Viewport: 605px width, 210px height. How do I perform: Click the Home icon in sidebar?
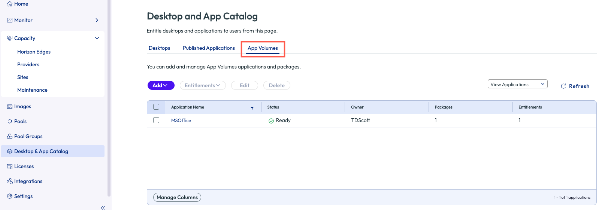point(10,4)
